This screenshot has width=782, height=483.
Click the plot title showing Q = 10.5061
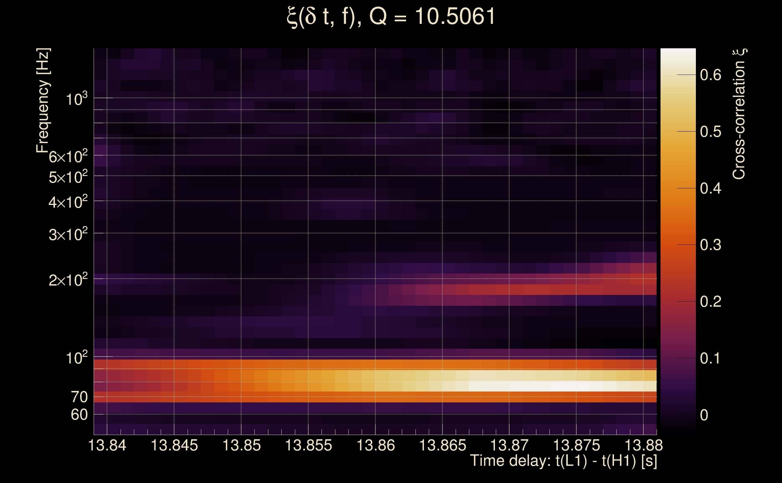(391, 17)
